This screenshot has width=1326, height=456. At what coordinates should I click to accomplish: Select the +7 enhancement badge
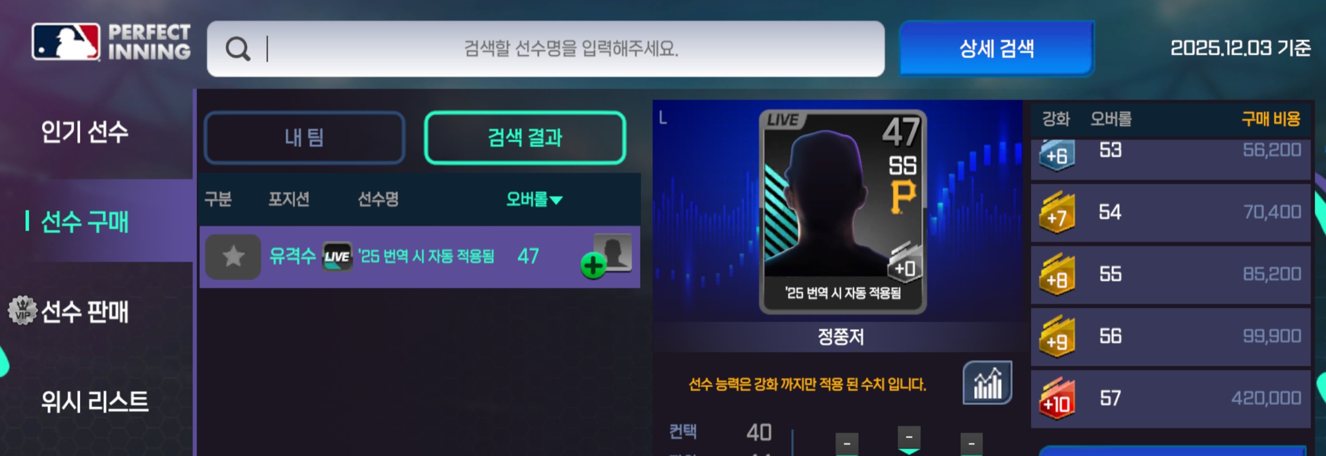[x=1057, y=212]
